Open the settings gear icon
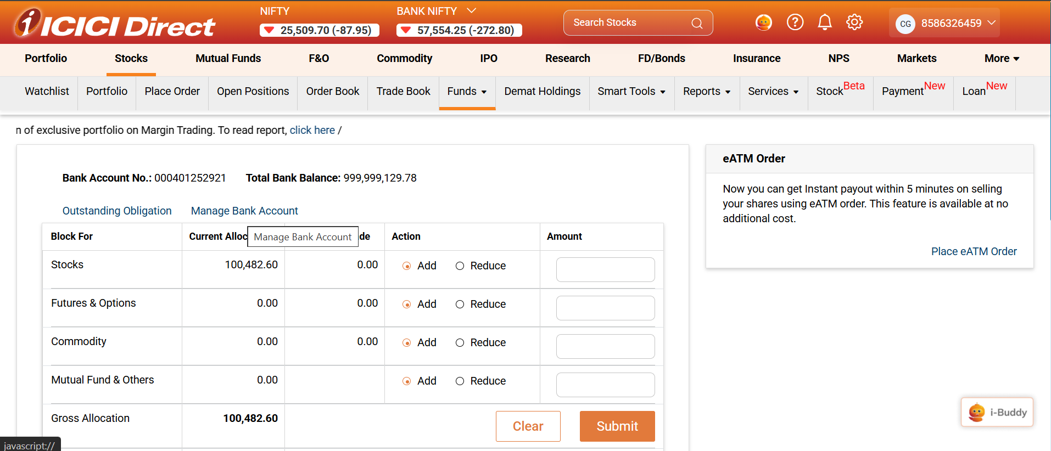This screenshot has height=451, width=1051. tap(854, 22)
